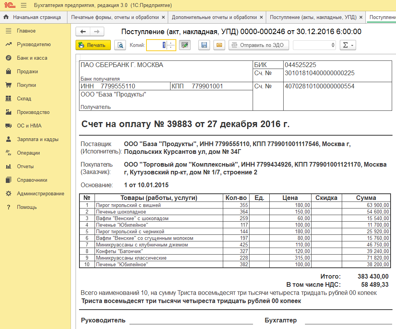Click the Операции Дт/Кт icon

[x=9, y=153]
